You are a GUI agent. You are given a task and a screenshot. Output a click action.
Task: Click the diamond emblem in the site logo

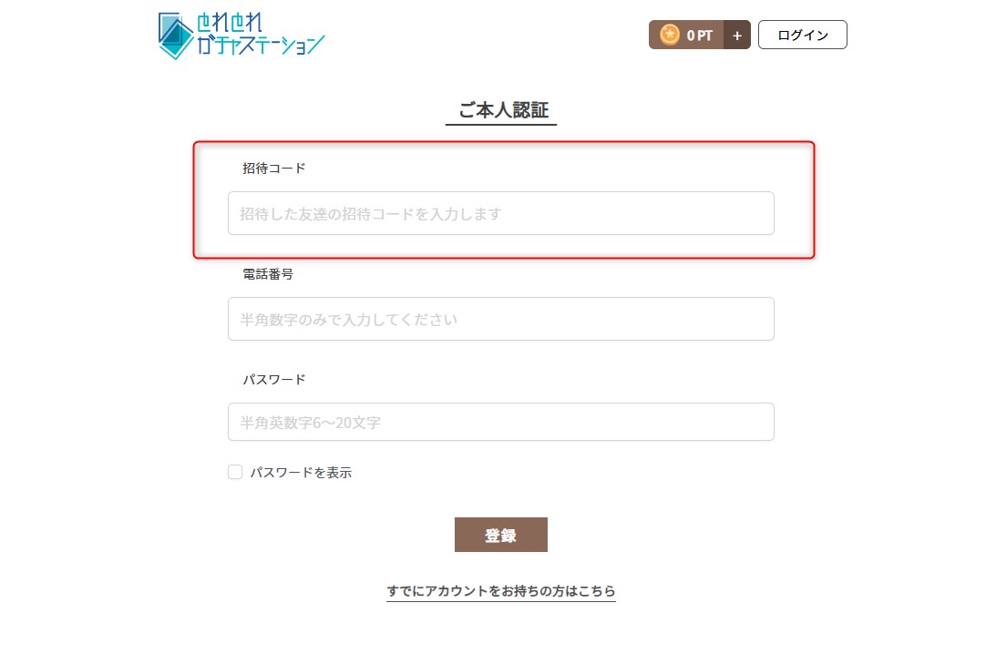175,36
